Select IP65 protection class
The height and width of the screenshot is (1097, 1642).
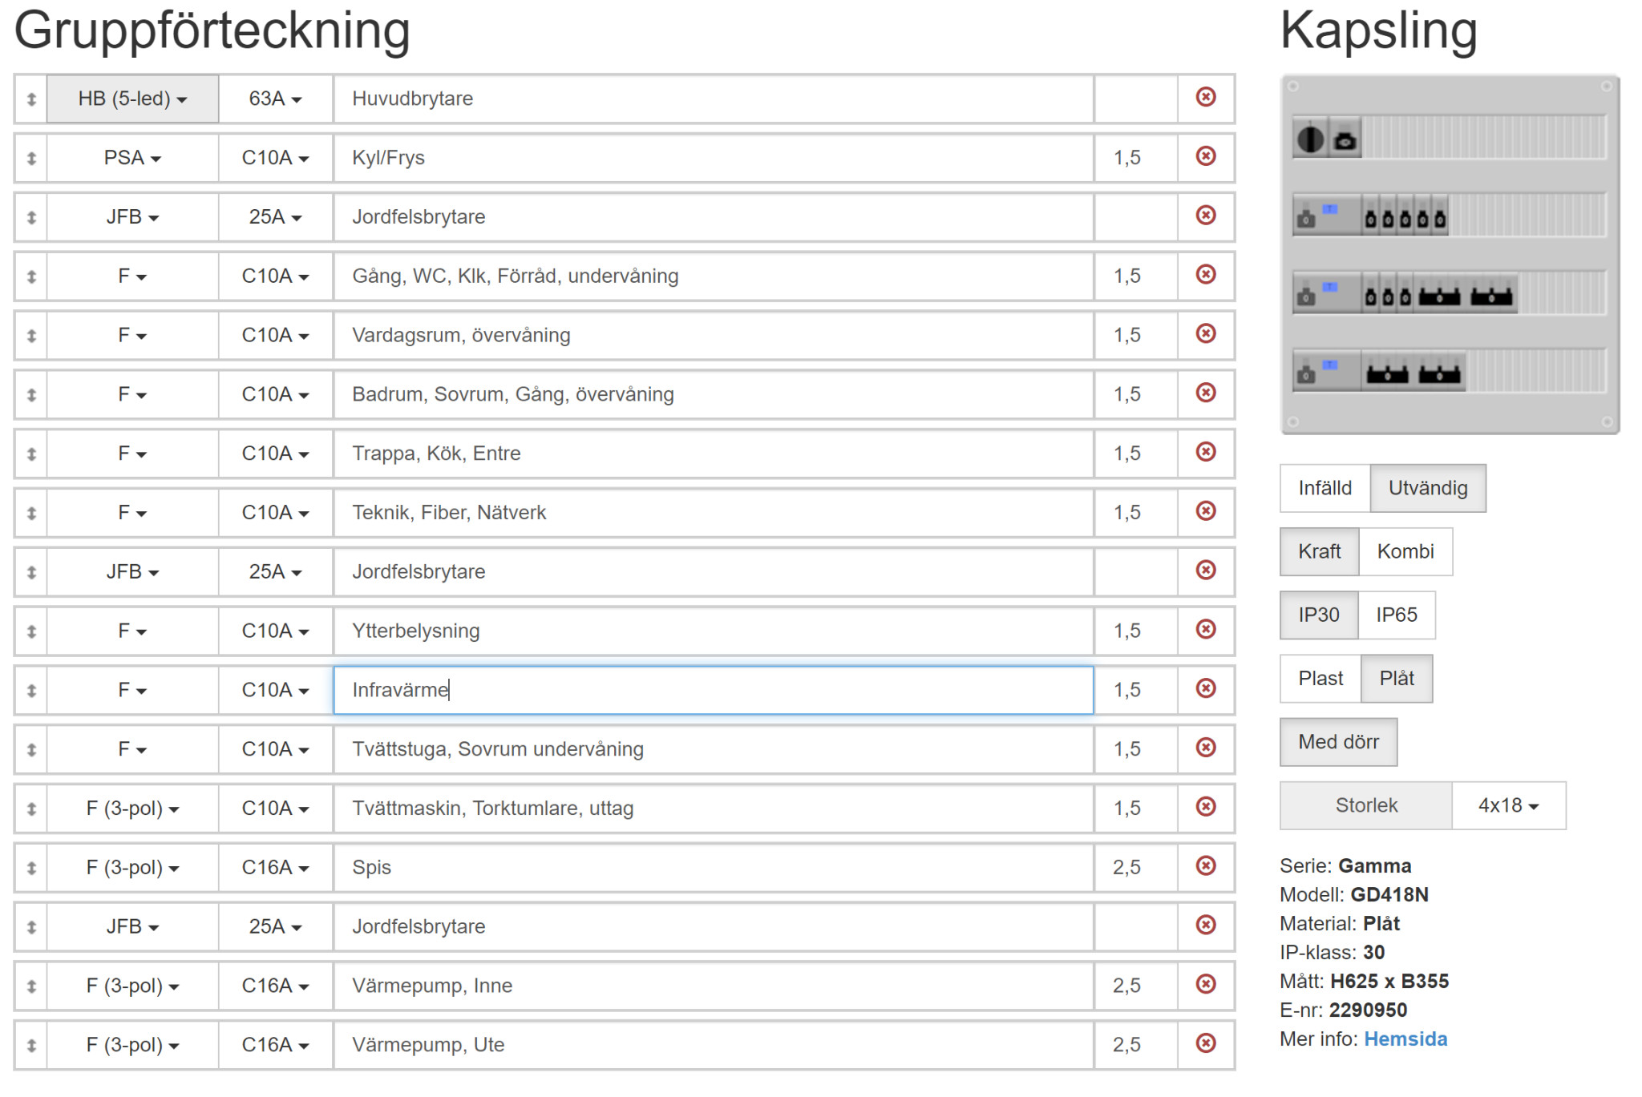tap(1396, 615)
